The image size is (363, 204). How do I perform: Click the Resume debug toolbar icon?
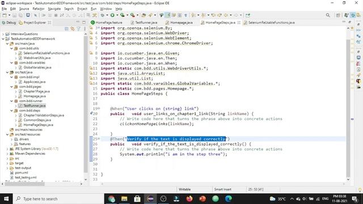tap(44, 15)
